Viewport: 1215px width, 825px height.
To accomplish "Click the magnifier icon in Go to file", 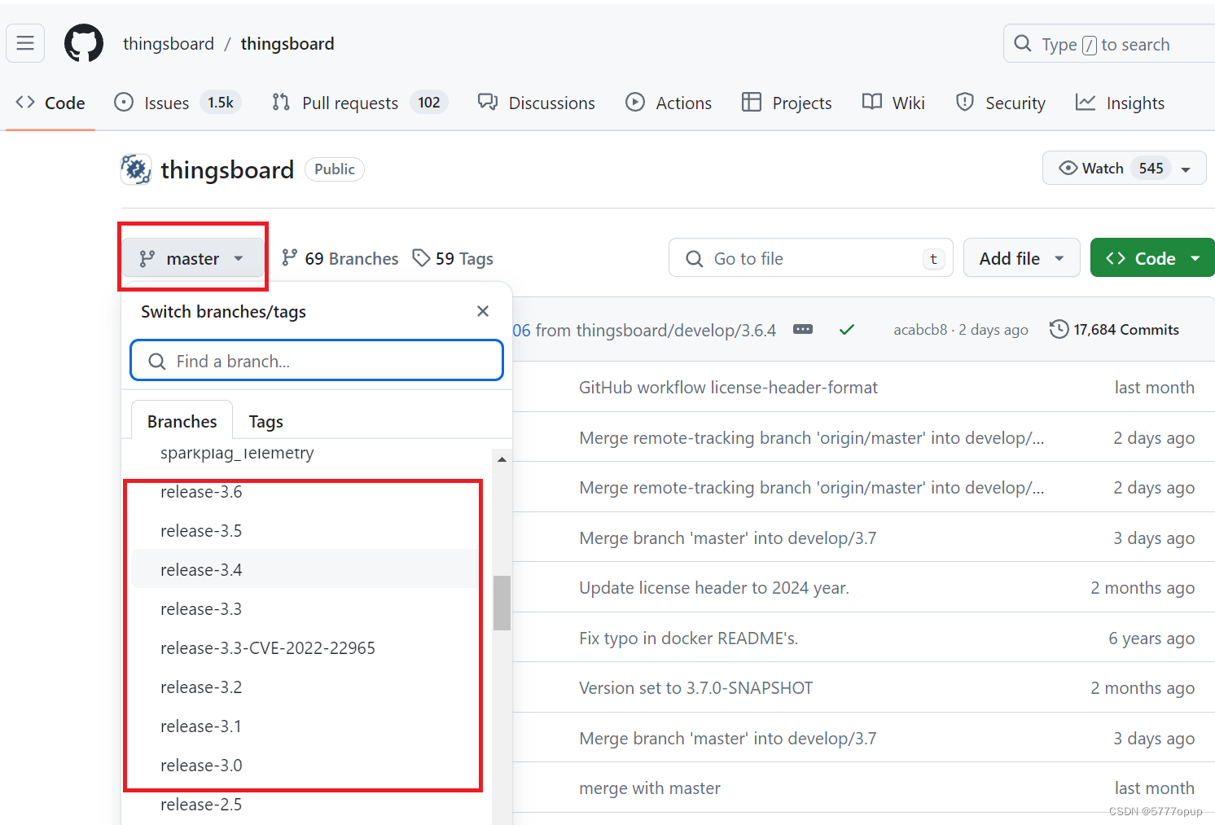I will click(695, 259).
